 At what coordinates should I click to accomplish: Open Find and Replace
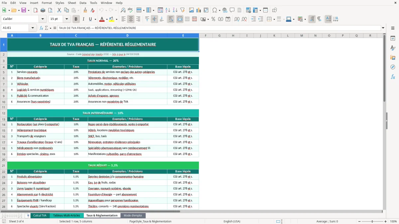pos(123,10)
